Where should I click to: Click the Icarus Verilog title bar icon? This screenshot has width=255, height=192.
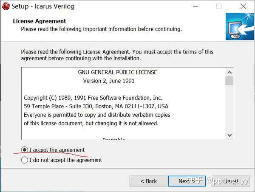click(x=6, y=6)
